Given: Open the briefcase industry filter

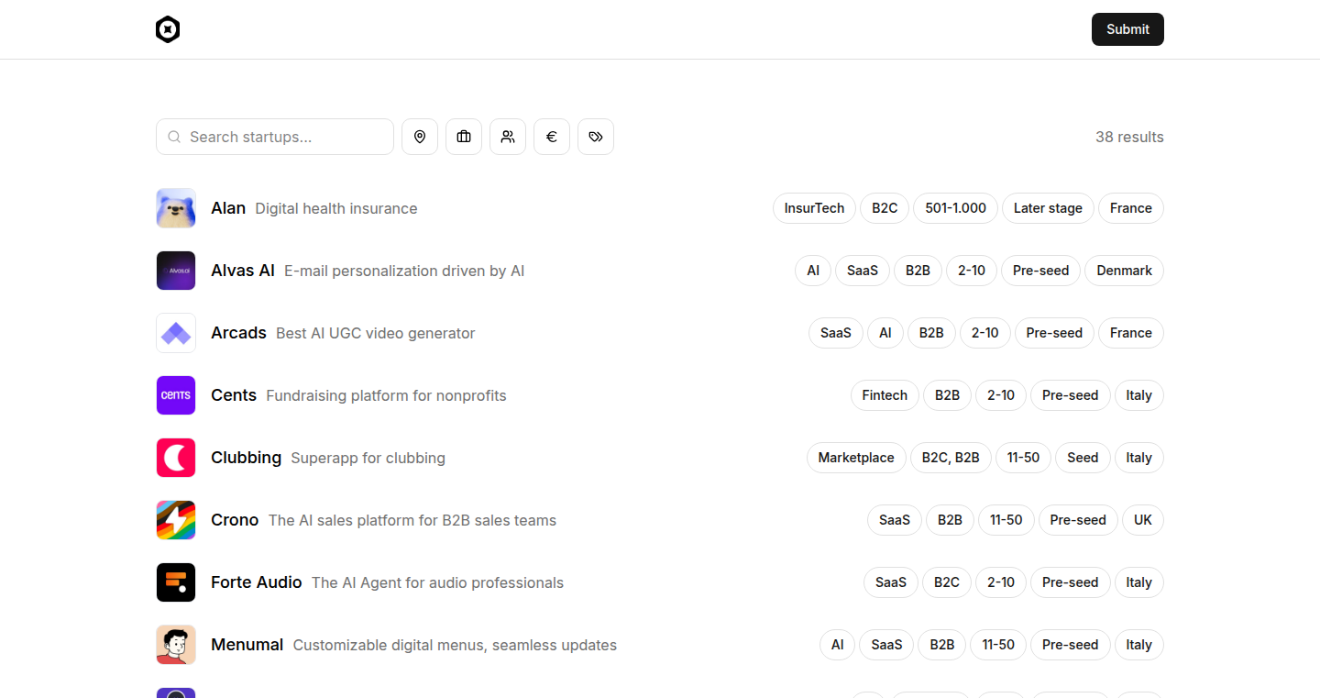Looking at the screenshot, I should (464, 137).
